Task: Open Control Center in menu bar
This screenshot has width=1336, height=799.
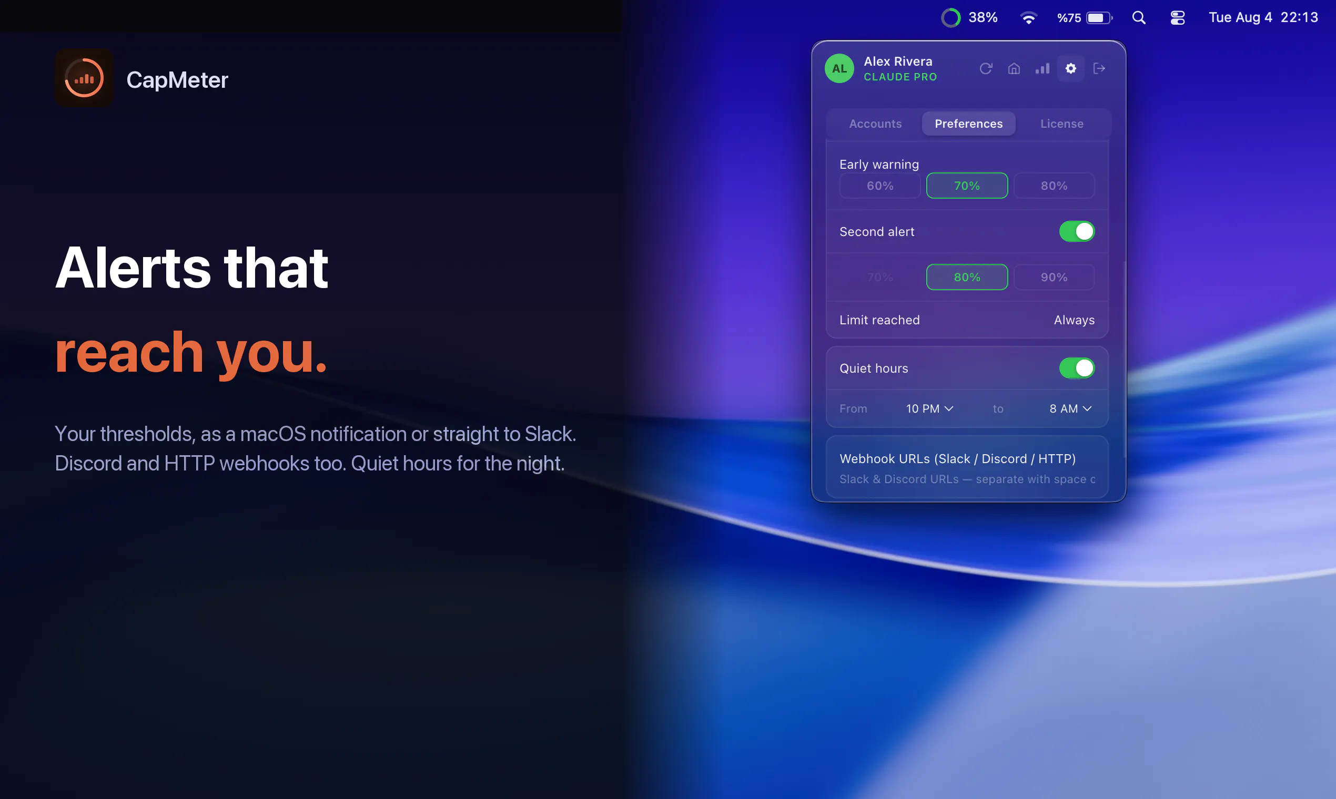Action: [1178, 18]
